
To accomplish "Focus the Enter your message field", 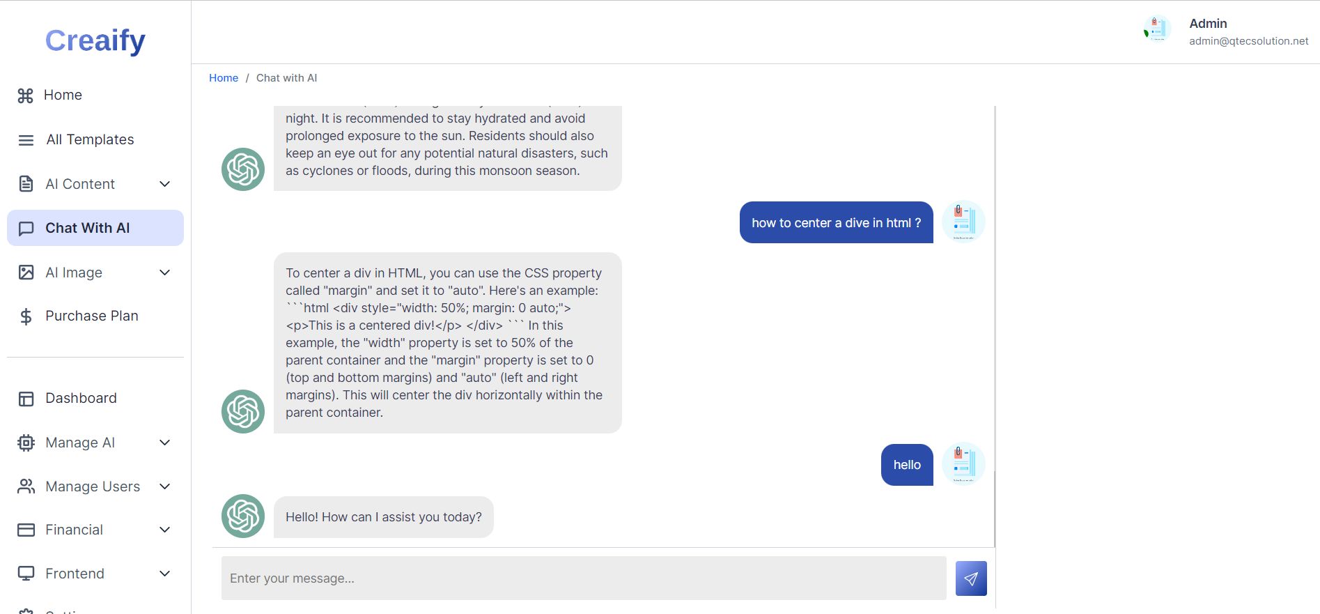I will point(583,578).
